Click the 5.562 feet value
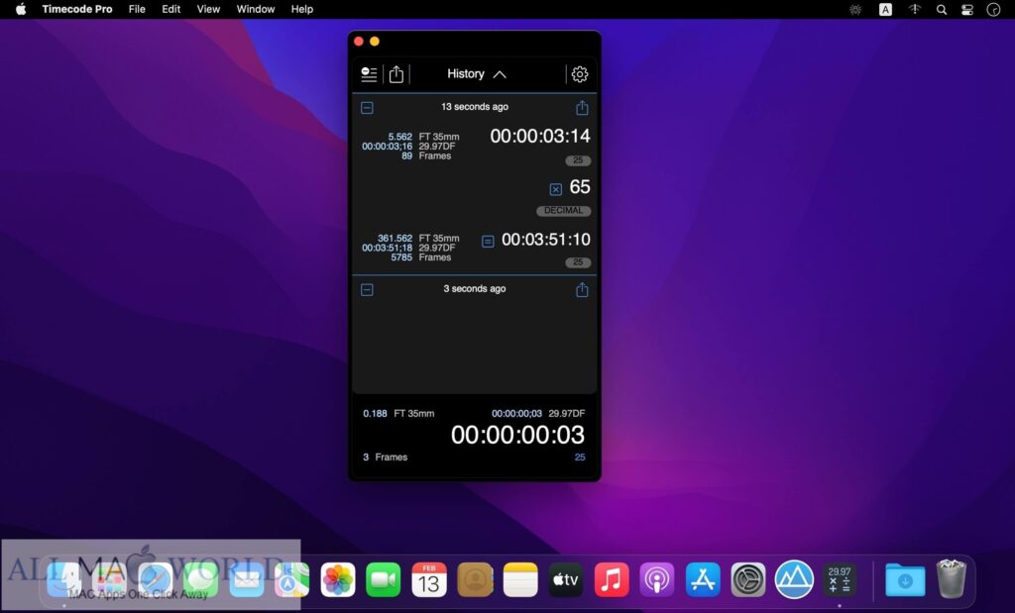Screen dimensions: 1015x613 click(400, 137)
